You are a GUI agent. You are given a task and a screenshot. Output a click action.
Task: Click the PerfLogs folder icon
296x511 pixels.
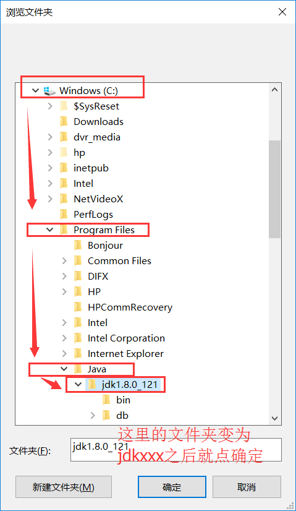64,215
